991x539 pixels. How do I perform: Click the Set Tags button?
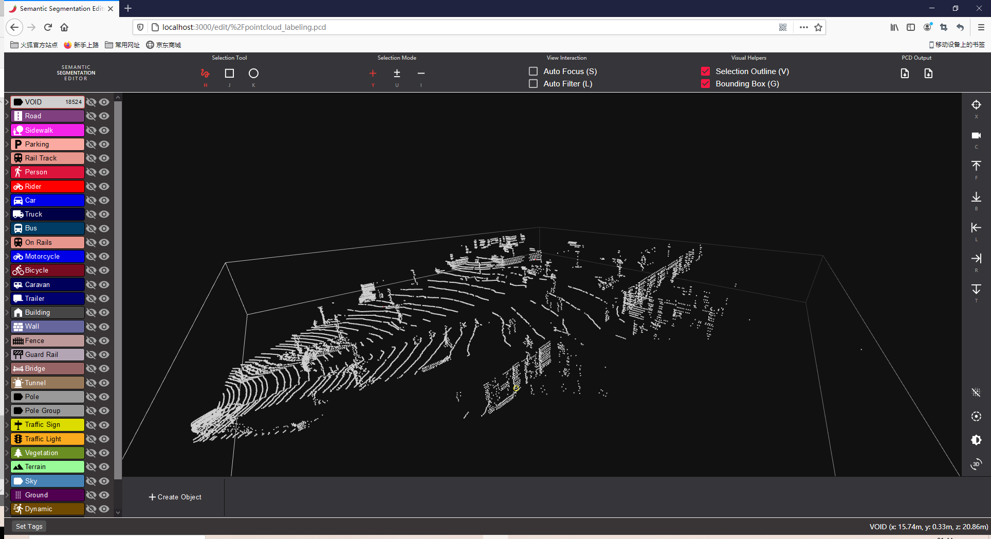coord(29,526)
